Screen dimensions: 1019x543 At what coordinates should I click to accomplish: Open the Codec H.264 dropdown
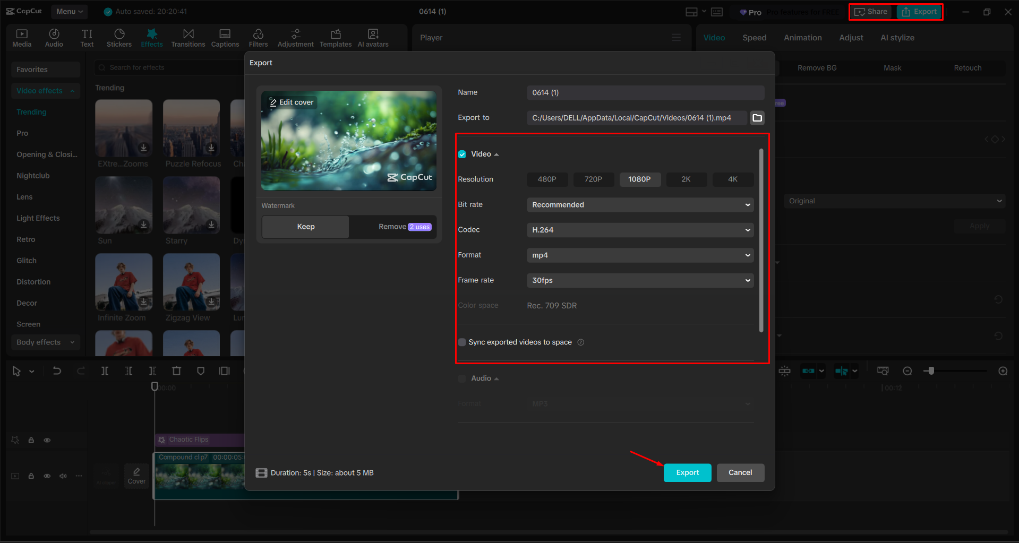pos(640,230)
